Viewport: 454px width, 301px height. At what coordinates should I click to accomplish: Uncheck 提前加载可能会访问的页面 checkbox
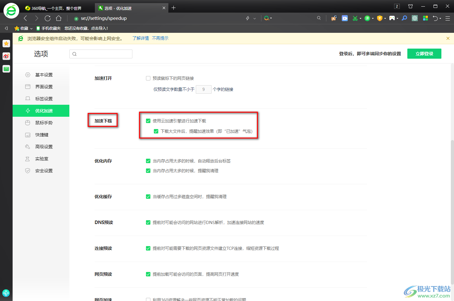click(148, 274)
